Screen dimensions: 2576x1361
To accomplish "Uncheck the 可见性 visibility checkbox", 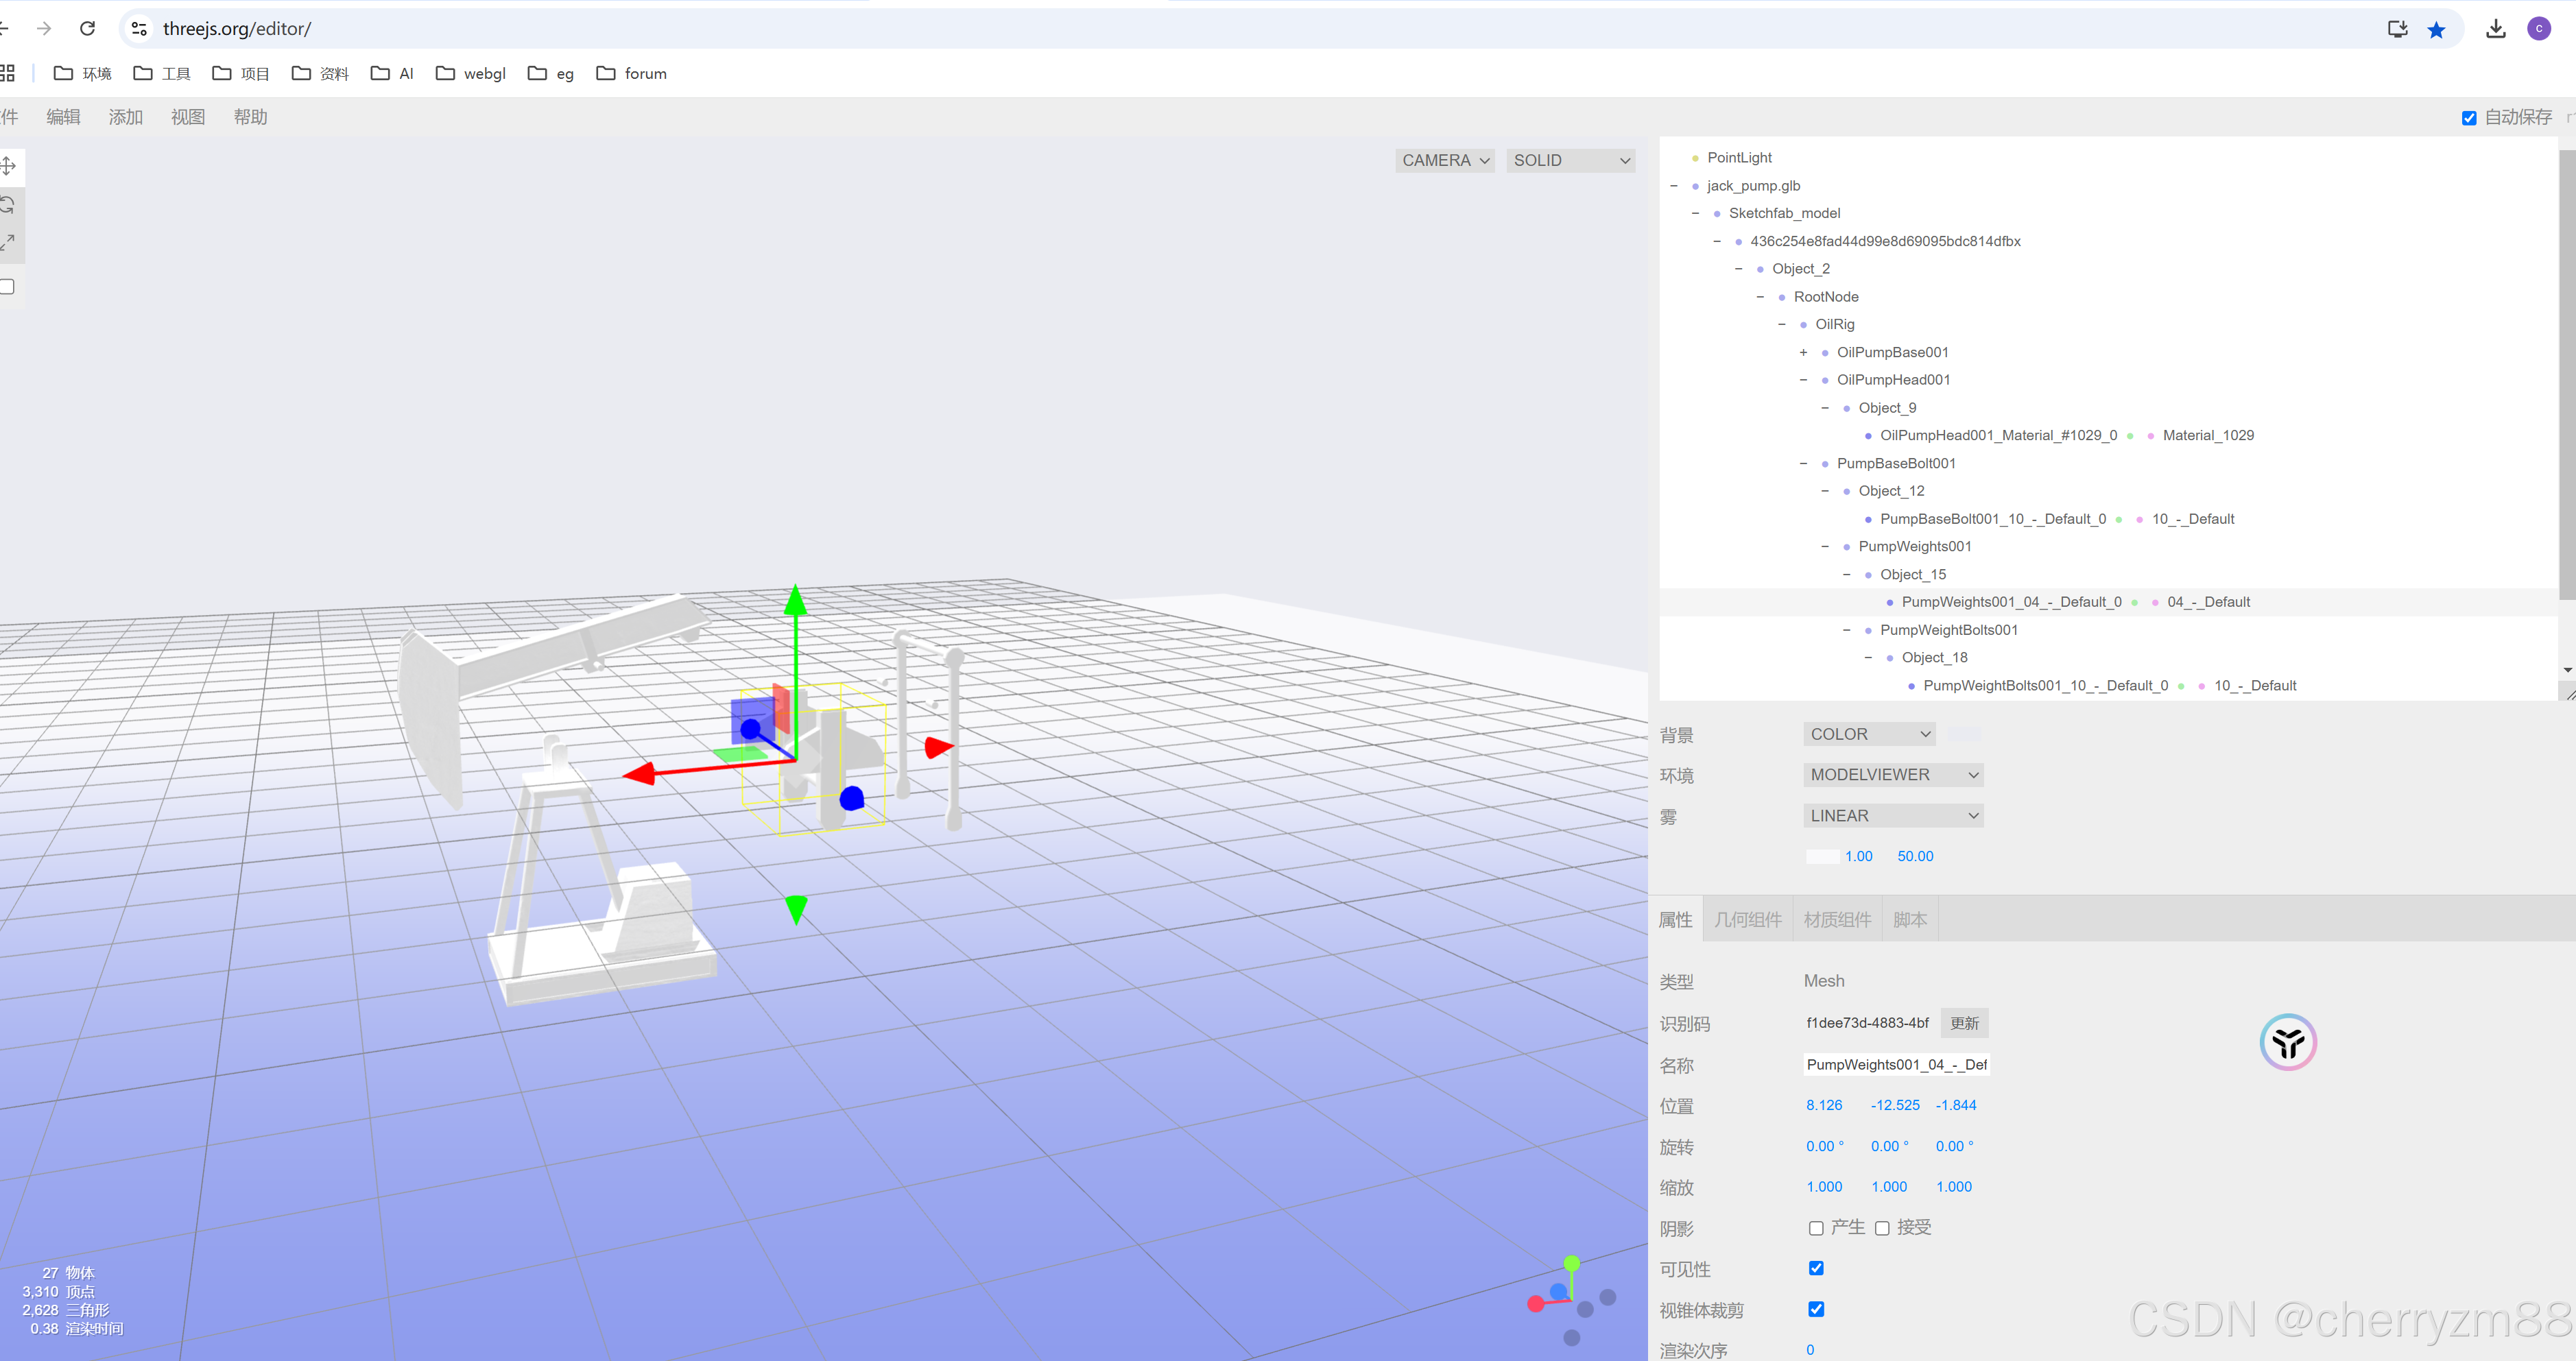I will click(1816, 1268).
